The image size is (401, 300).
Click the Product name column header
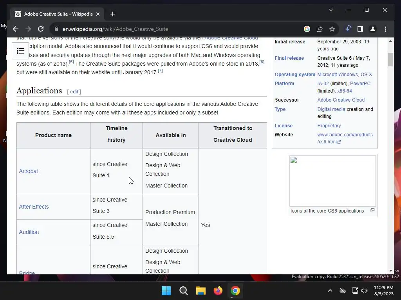53,135
